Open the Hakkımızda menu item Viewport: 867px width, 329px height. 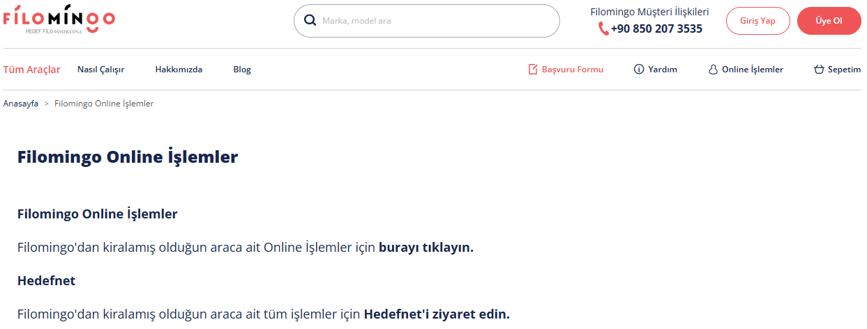click(x=179, y=70)
